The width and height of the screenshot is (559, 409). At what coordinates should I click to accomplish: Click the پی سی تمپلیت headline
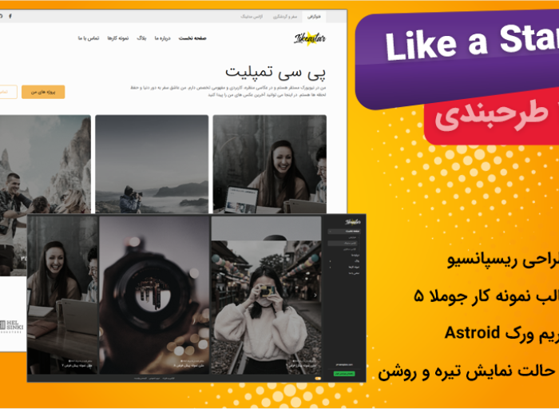click(x=276, y=73)
